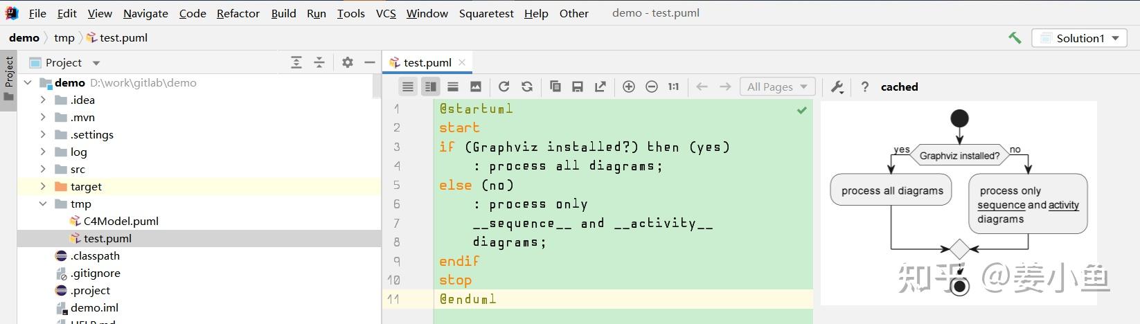
Task: Show preview-only image view
Action: click(476, 87)
